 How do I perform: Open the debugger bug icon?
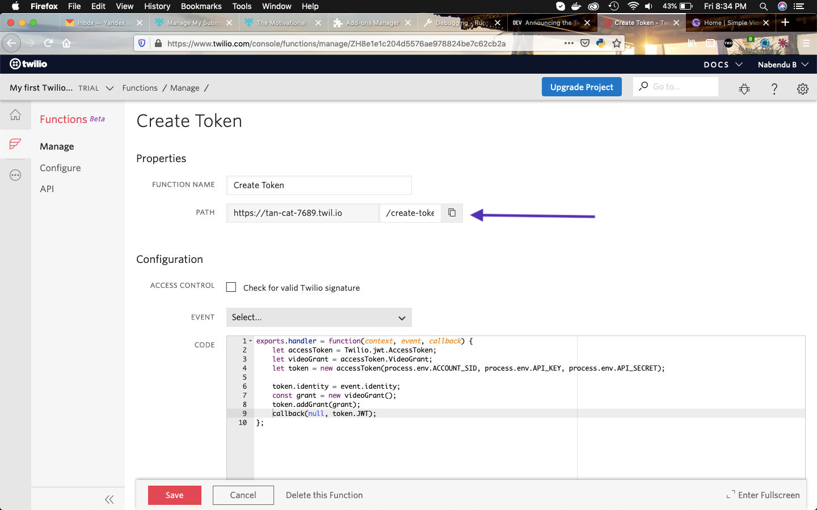pyautogui.click(x=744, y=88)
